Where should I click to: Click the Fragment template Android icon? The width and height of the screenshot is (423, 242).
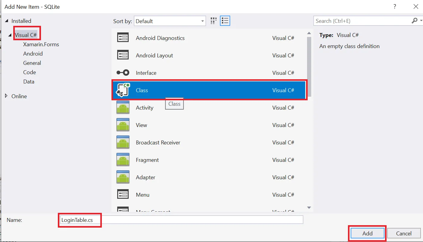123,160
